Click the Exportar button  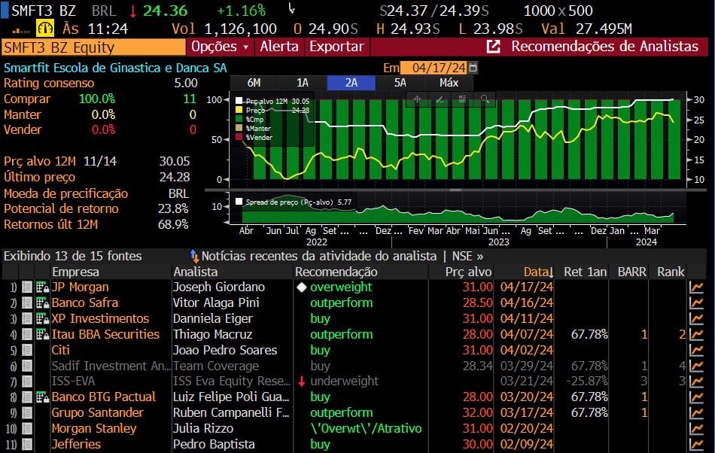pos(336,47)
